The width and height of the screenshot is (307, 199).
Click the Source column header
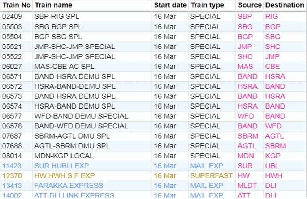click(250, 5)
